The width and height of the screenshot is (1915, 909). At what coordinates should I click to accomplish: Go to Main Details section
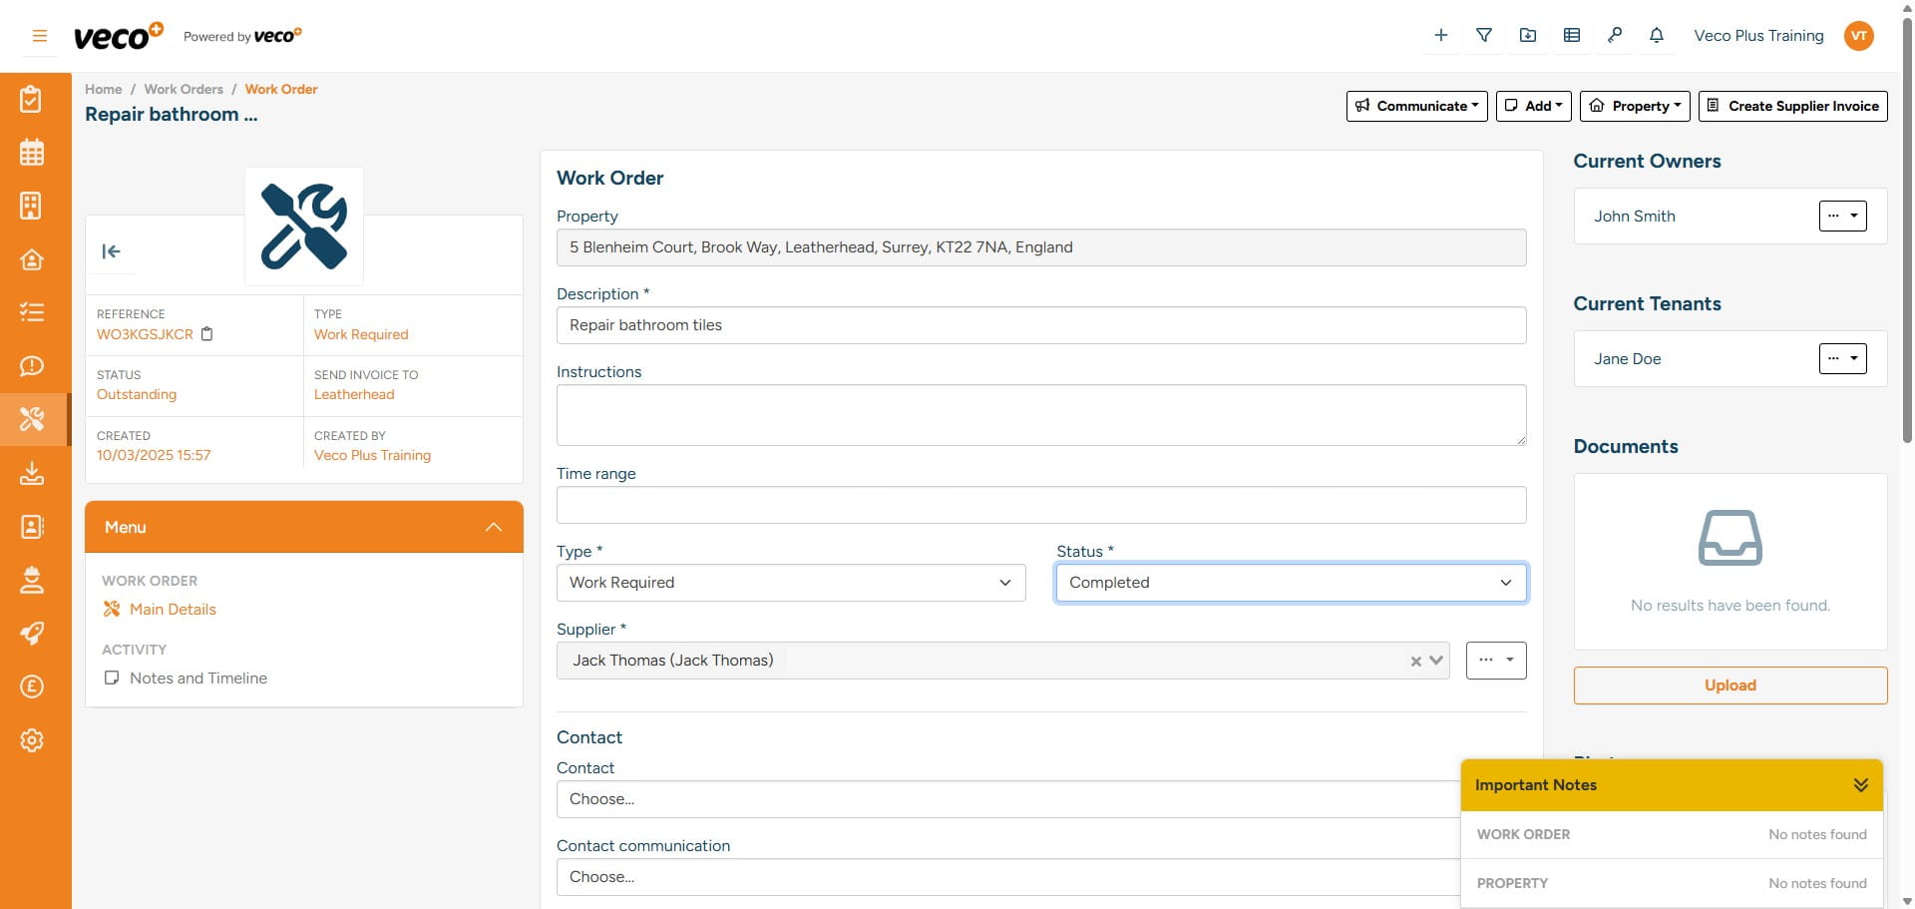(172, 610)
